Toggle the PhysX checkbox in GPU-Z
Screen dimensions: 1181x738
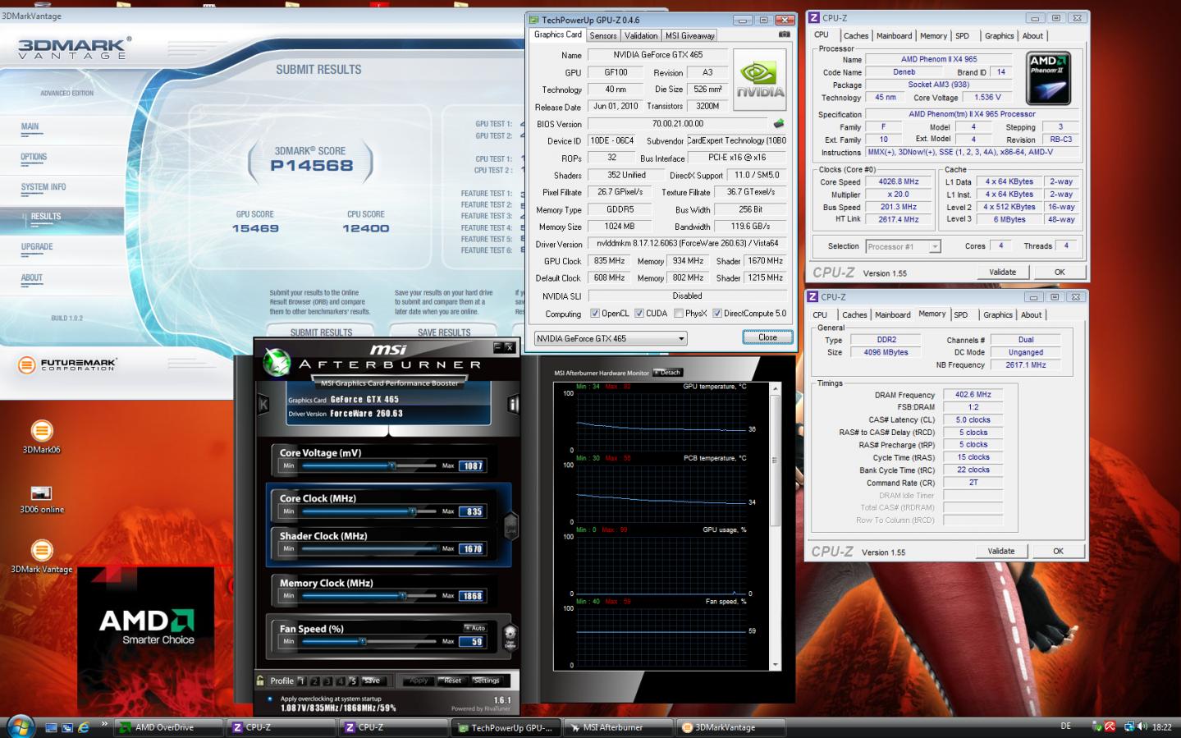[x=679, y=314]
